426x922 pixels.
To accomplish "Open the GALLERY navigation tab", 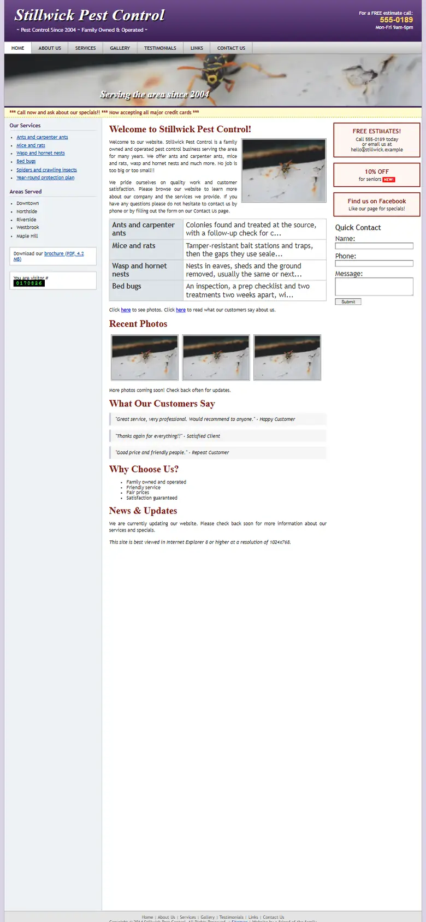I will 120,48.
